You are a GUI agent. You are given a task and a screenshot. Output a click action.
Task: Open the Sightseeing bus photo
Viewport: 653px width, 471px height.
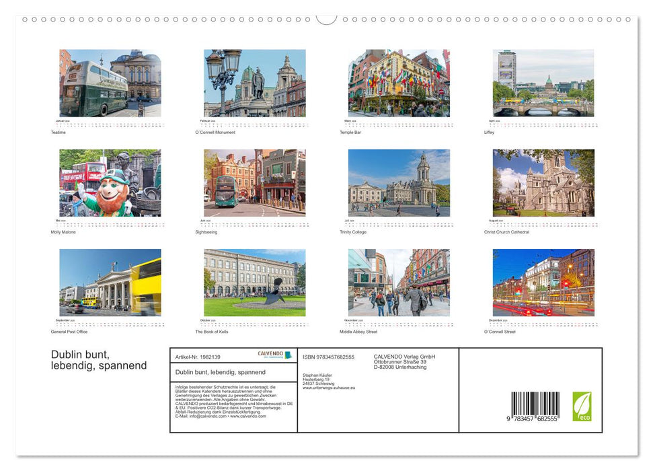click(255, 183)
